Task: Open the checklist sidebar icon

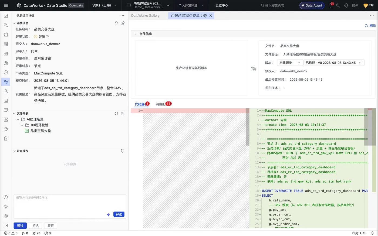Action: (x=6, y=101)
